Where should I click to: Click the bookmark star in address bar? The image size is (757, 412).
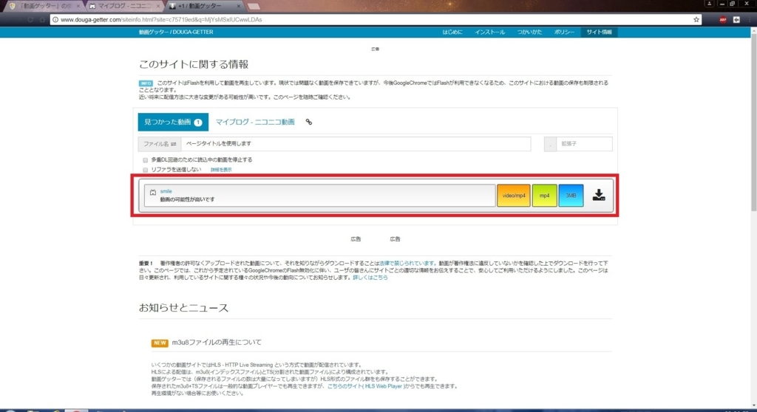[x=696, y=20]
